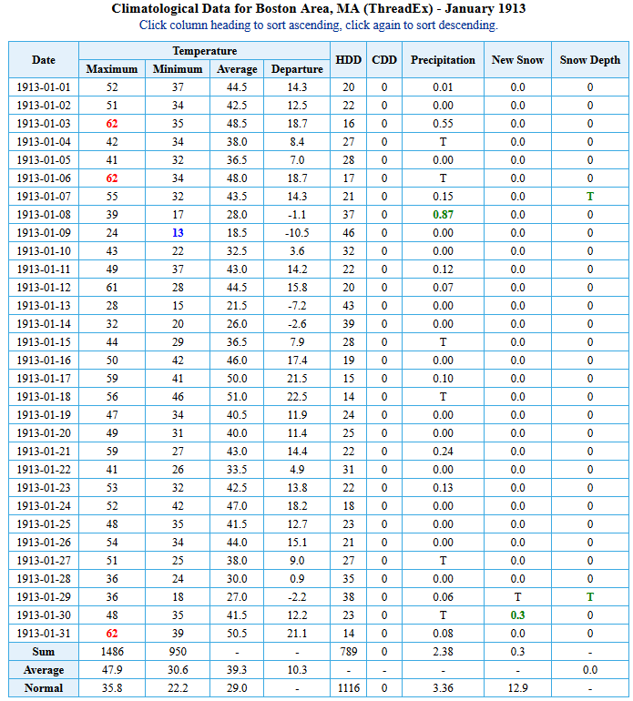Sort by Departure column heading
The width and height of the screenshot is (633, 701).
click(297, 69)
